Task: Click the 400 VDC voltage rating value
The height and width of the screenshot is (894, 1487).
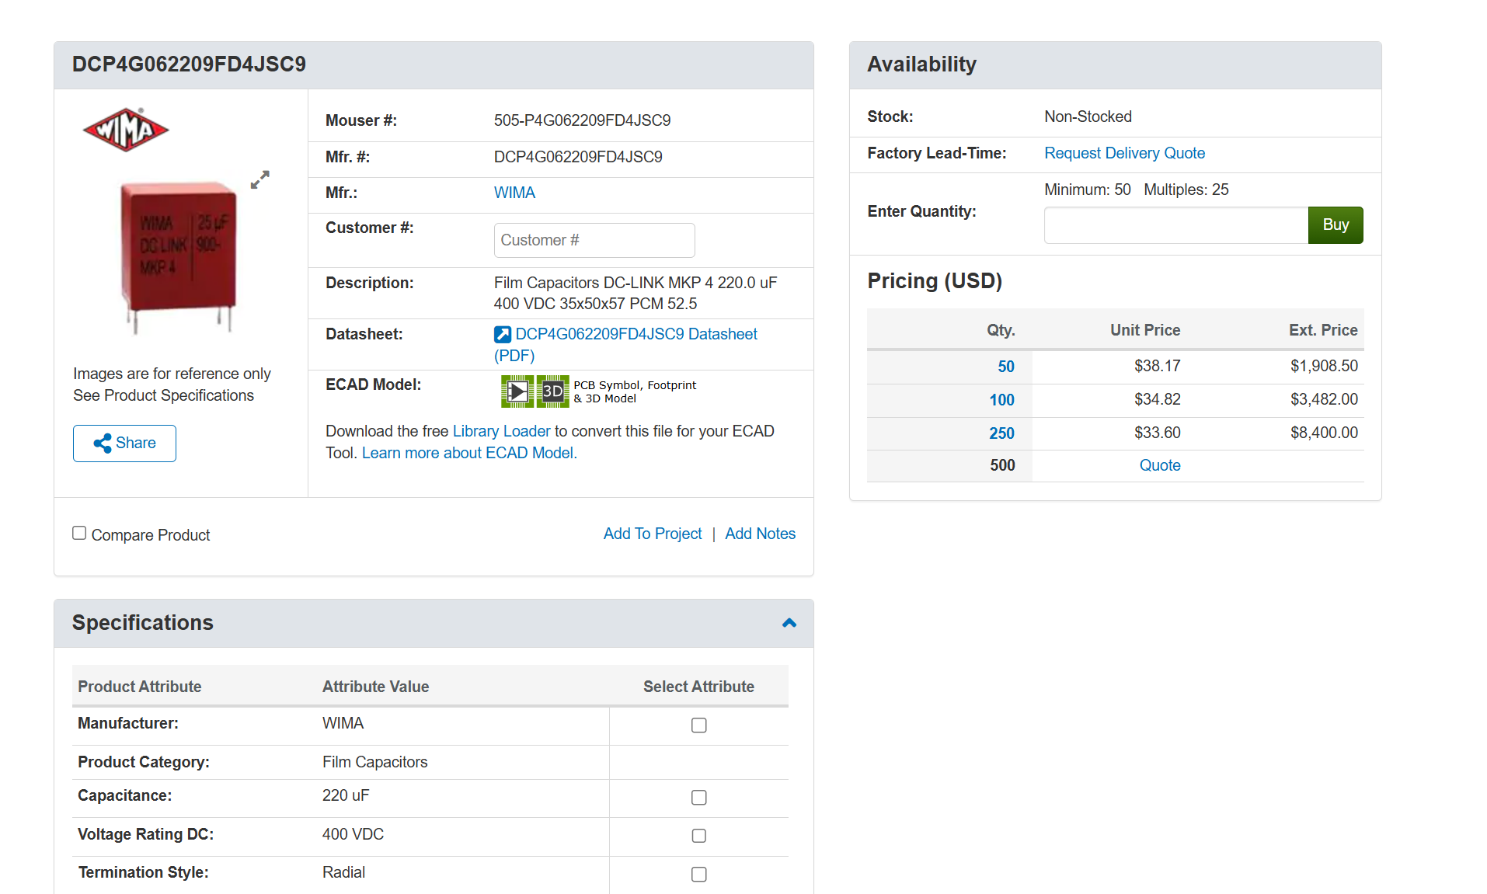Action: 353,834
